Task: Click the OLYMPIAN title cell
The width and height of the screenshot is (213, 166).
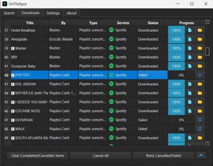Action: [x=29, y=120]
